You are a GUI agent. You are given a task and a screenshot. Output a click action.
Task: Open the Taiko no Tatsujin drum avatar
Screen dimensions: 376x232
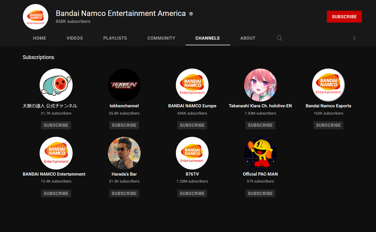[x=56, y=85]
